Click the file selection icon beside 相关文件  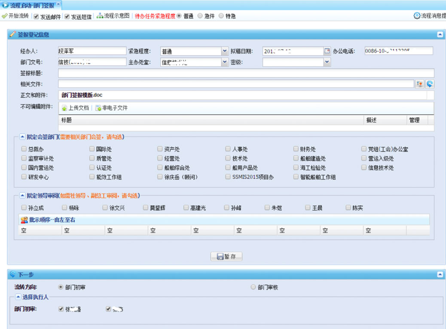[419, 84]
